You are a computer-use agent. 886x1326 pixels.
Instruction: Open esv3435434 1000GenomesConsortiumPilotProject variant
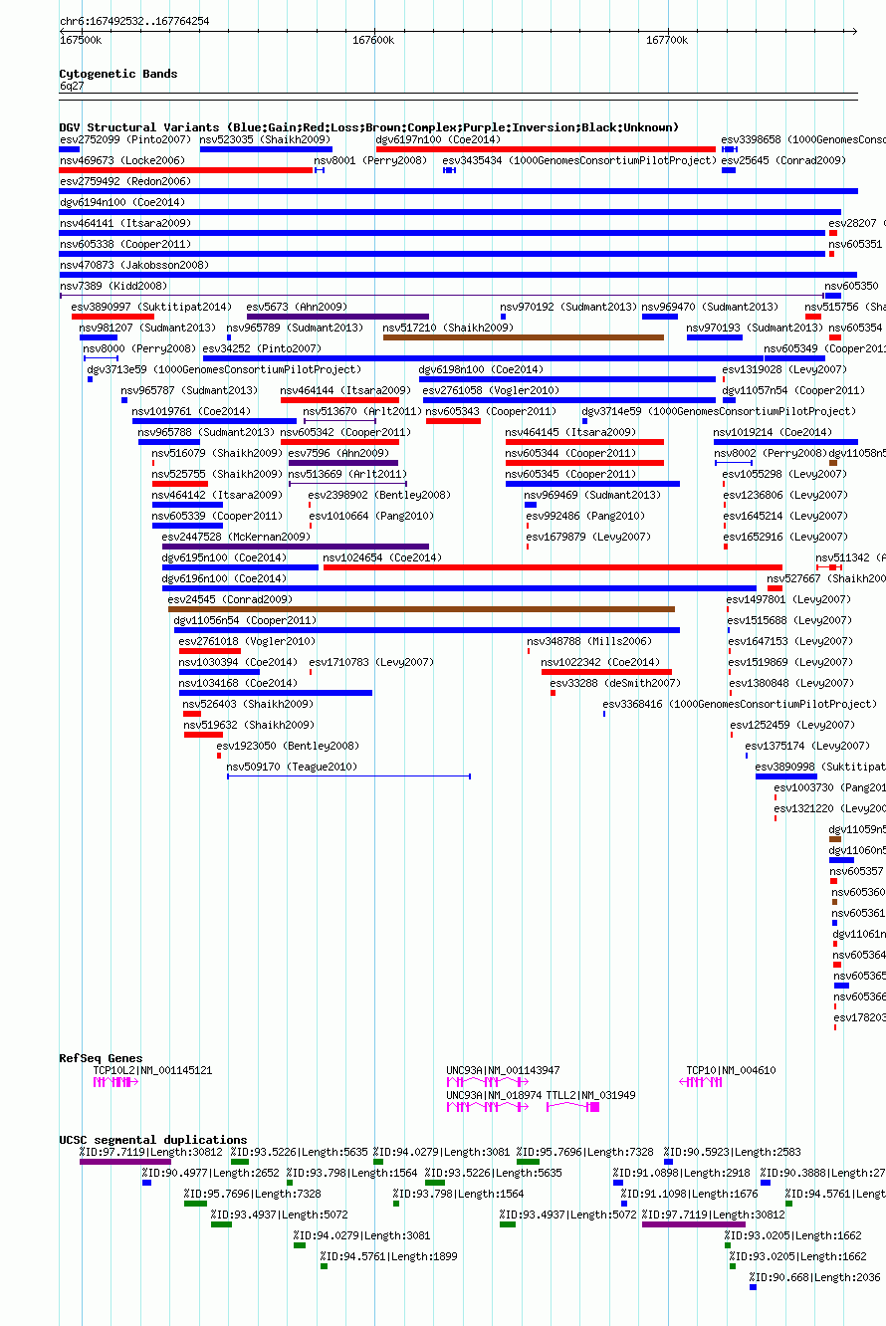click(579, 160)
